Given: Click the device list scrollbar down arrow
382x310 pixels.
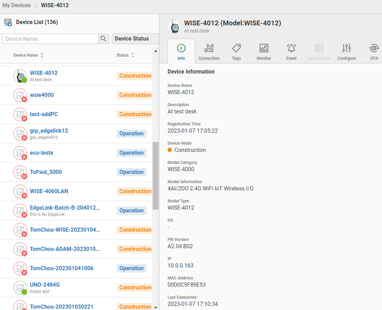Looking at the screenshot, I should (x=155, y=307).
